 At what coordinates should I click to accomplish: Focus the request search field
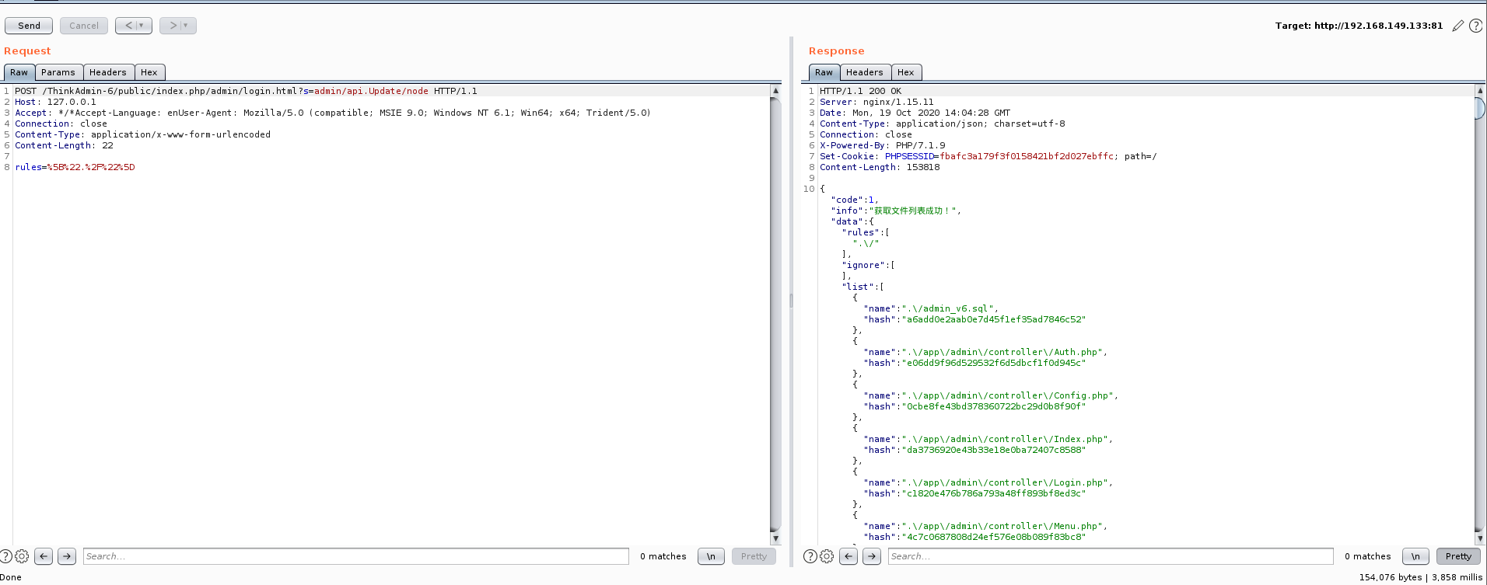356,556
